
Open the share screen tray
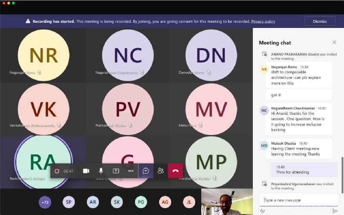coord(116,171)
